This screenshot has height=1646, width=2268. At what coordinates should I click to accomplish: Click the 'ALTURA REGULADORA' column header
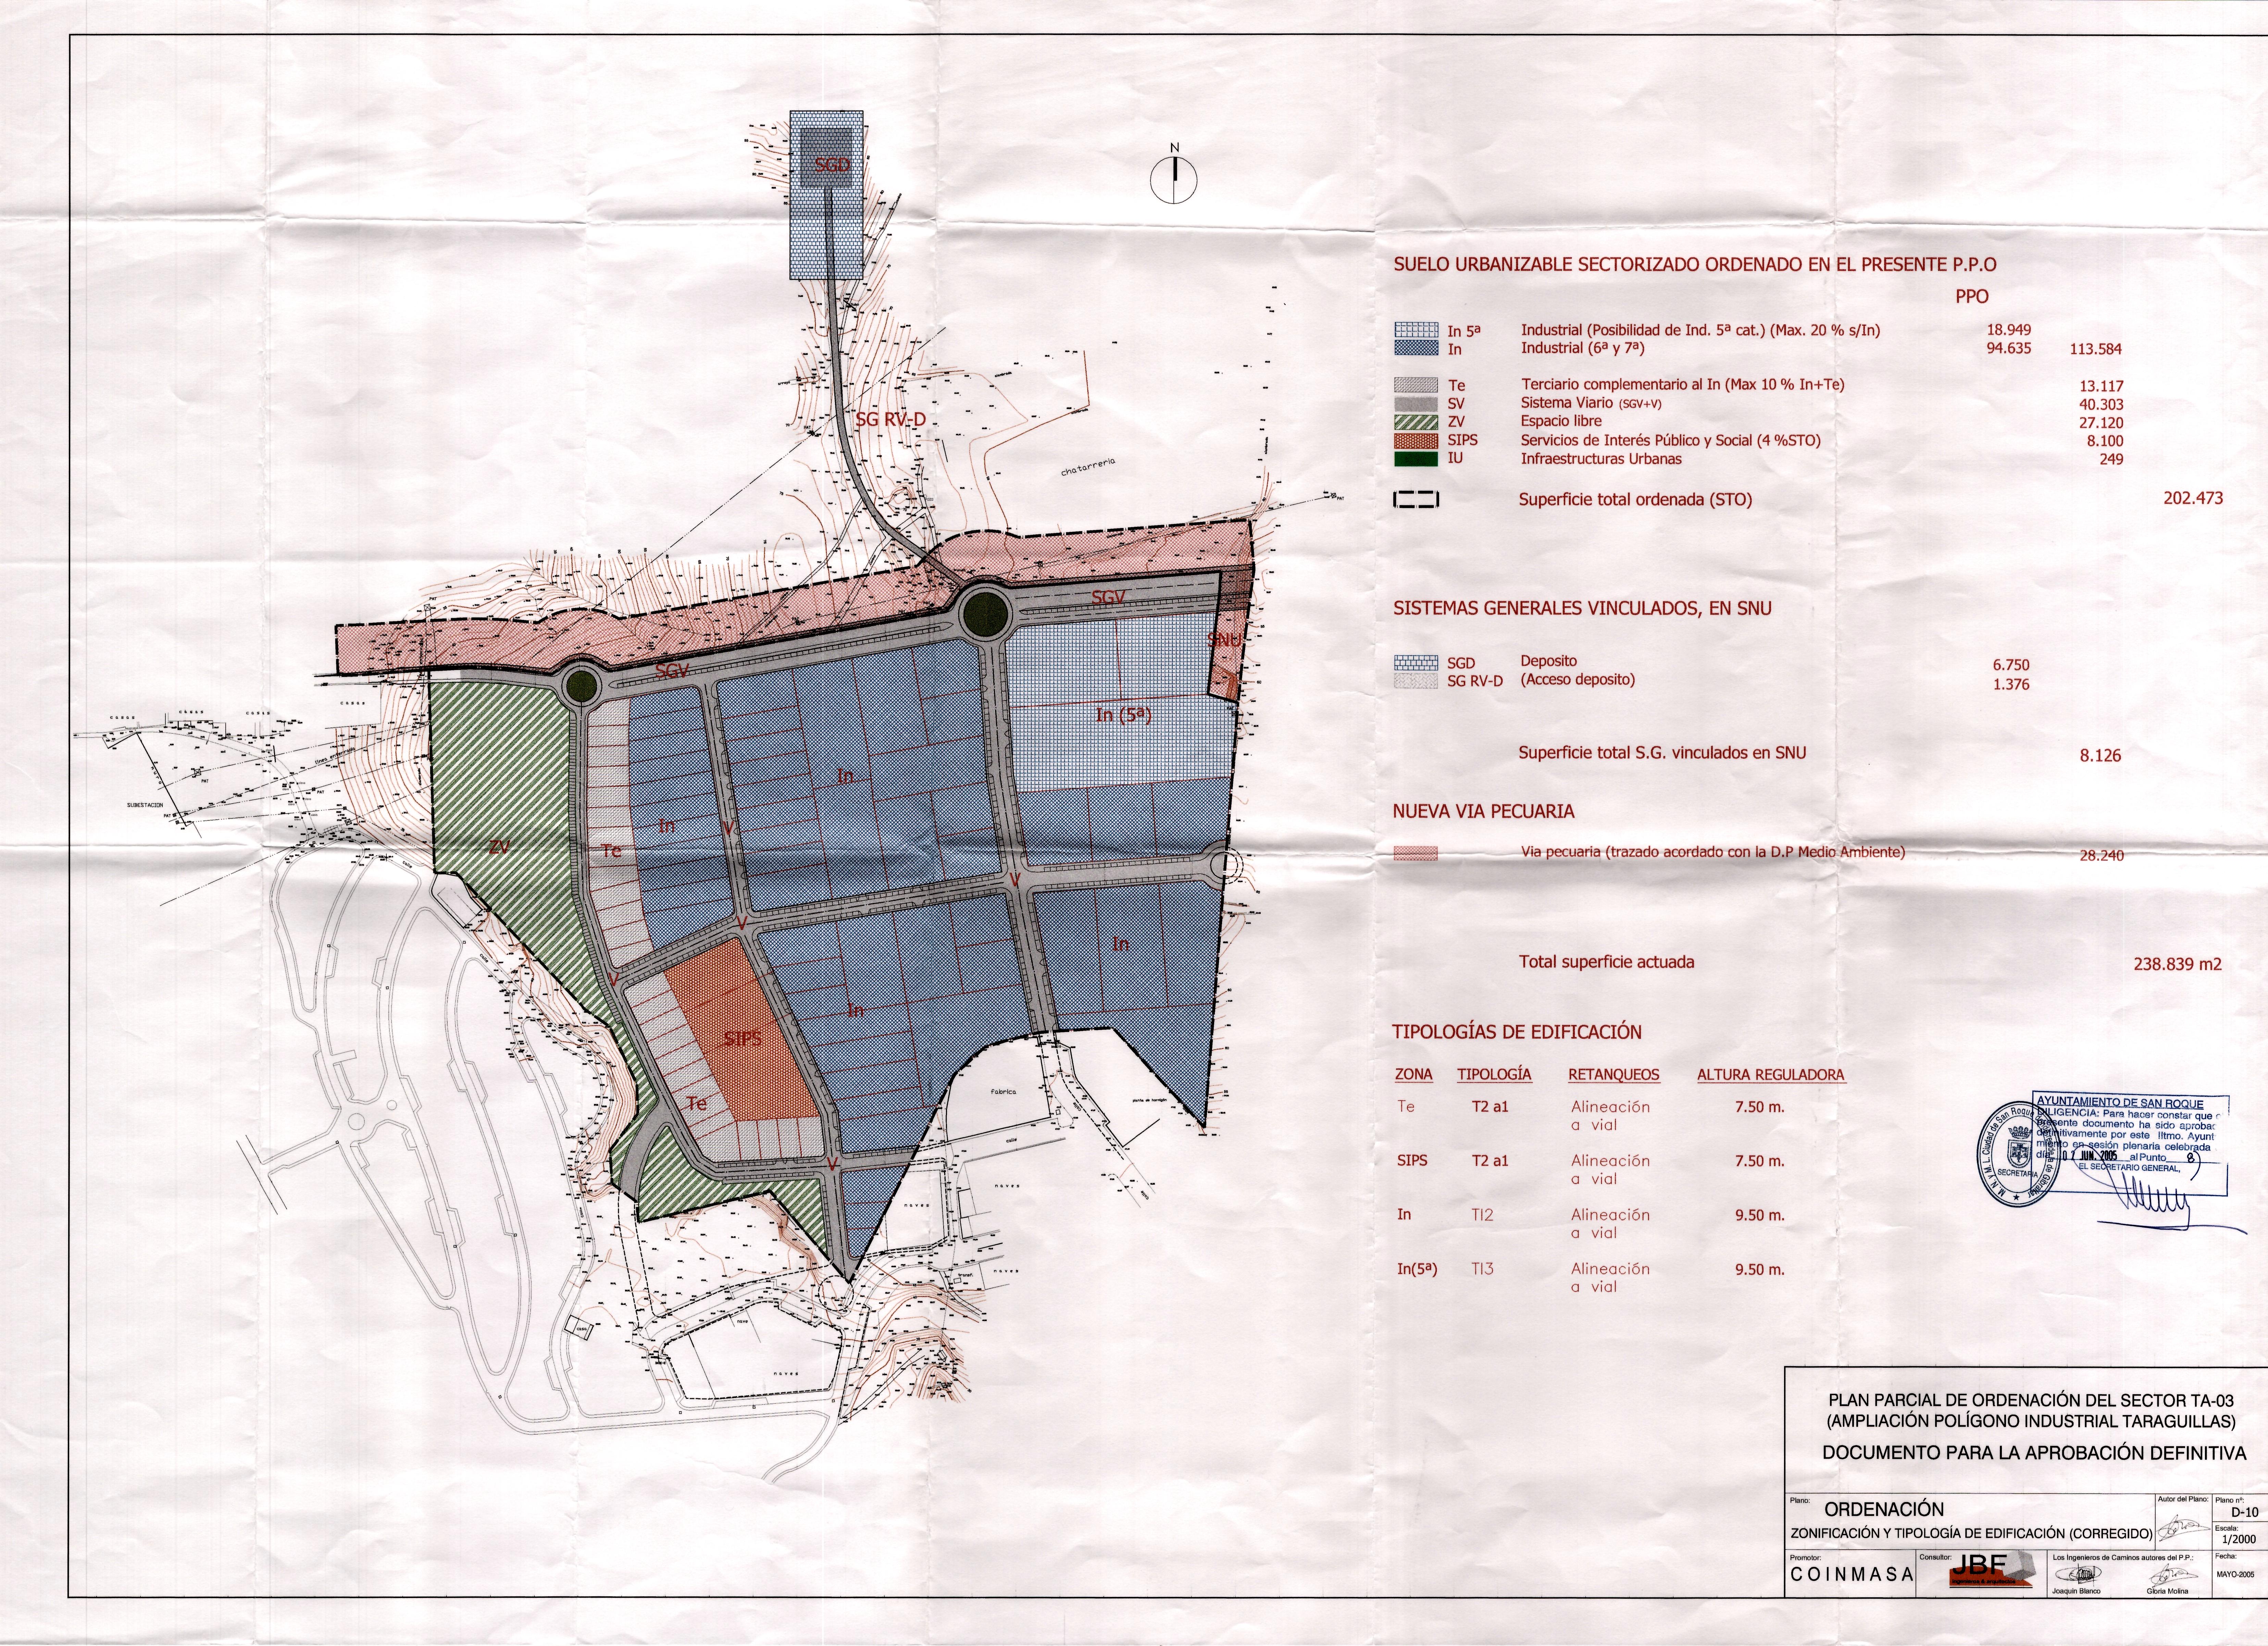(x=1771, y=1075)
